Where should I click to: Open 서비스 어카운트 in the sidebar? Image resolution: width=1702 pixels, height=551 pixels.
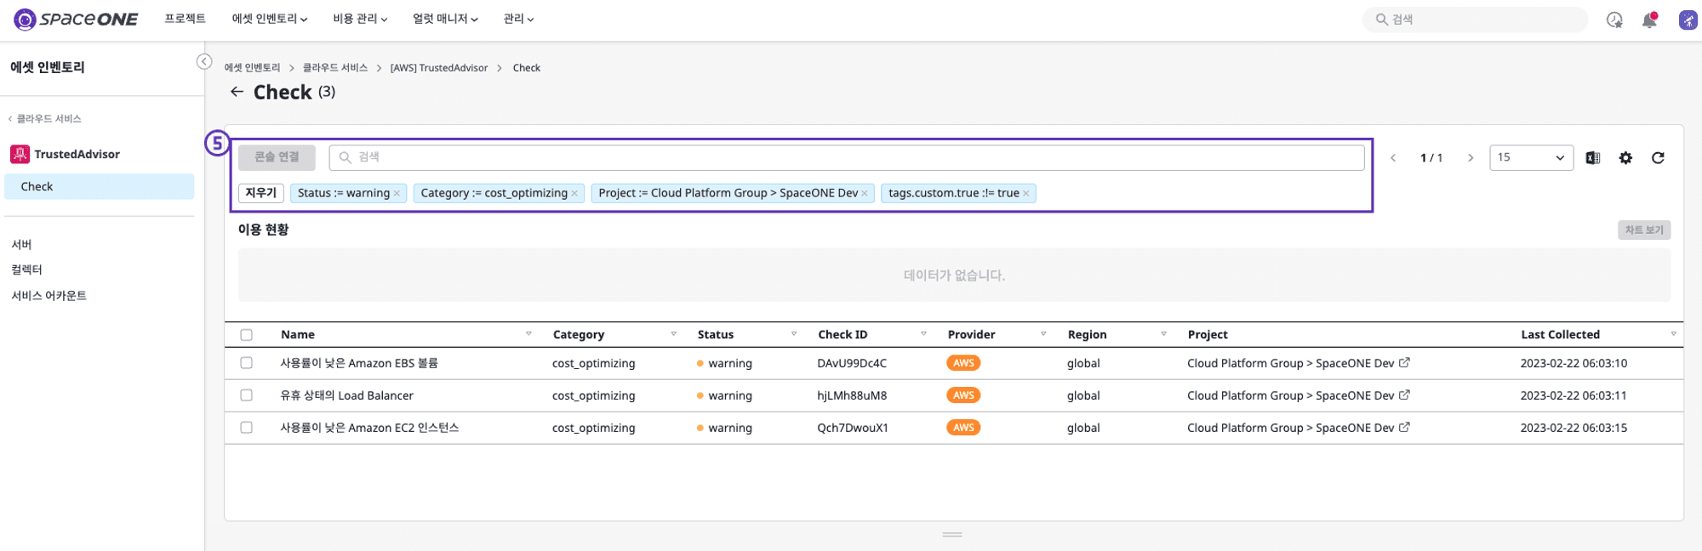49,296
